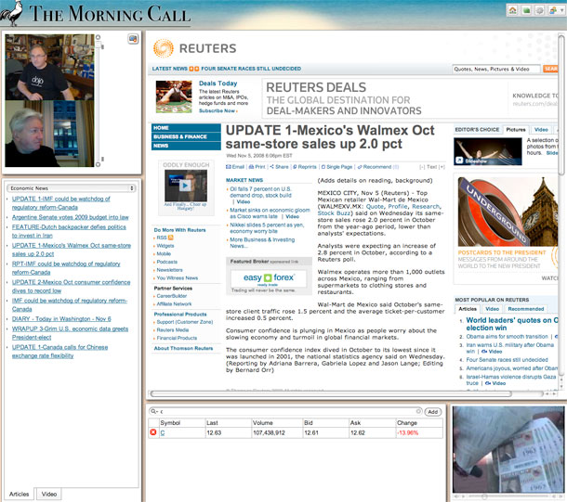This screenshot has height=502, width=567.
Task: Open 'Argentine Senate votes 2009 budget' headline
Action: coord(71,217)
